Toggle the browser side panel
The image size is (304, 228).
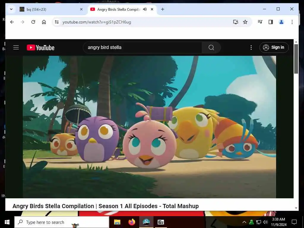click(271, 22)
